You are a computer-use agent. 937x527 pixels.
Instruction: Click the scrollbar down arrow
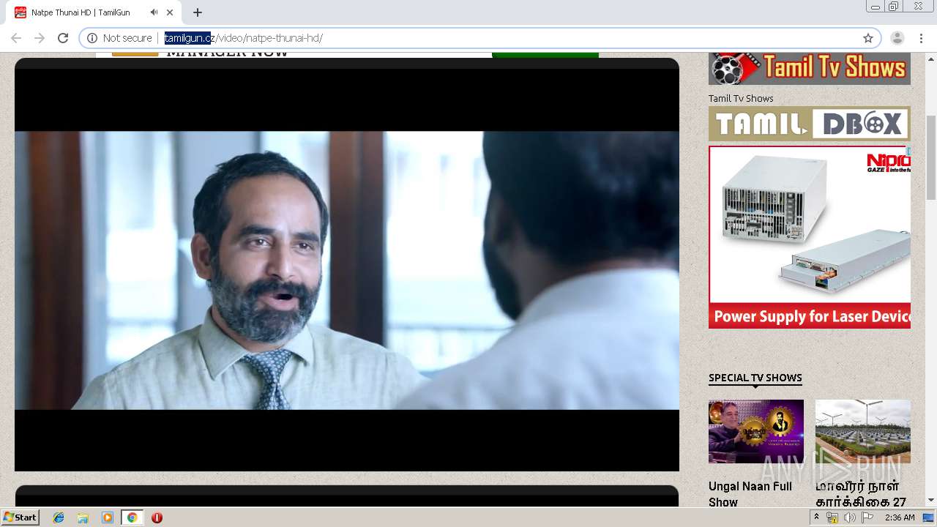931,501
